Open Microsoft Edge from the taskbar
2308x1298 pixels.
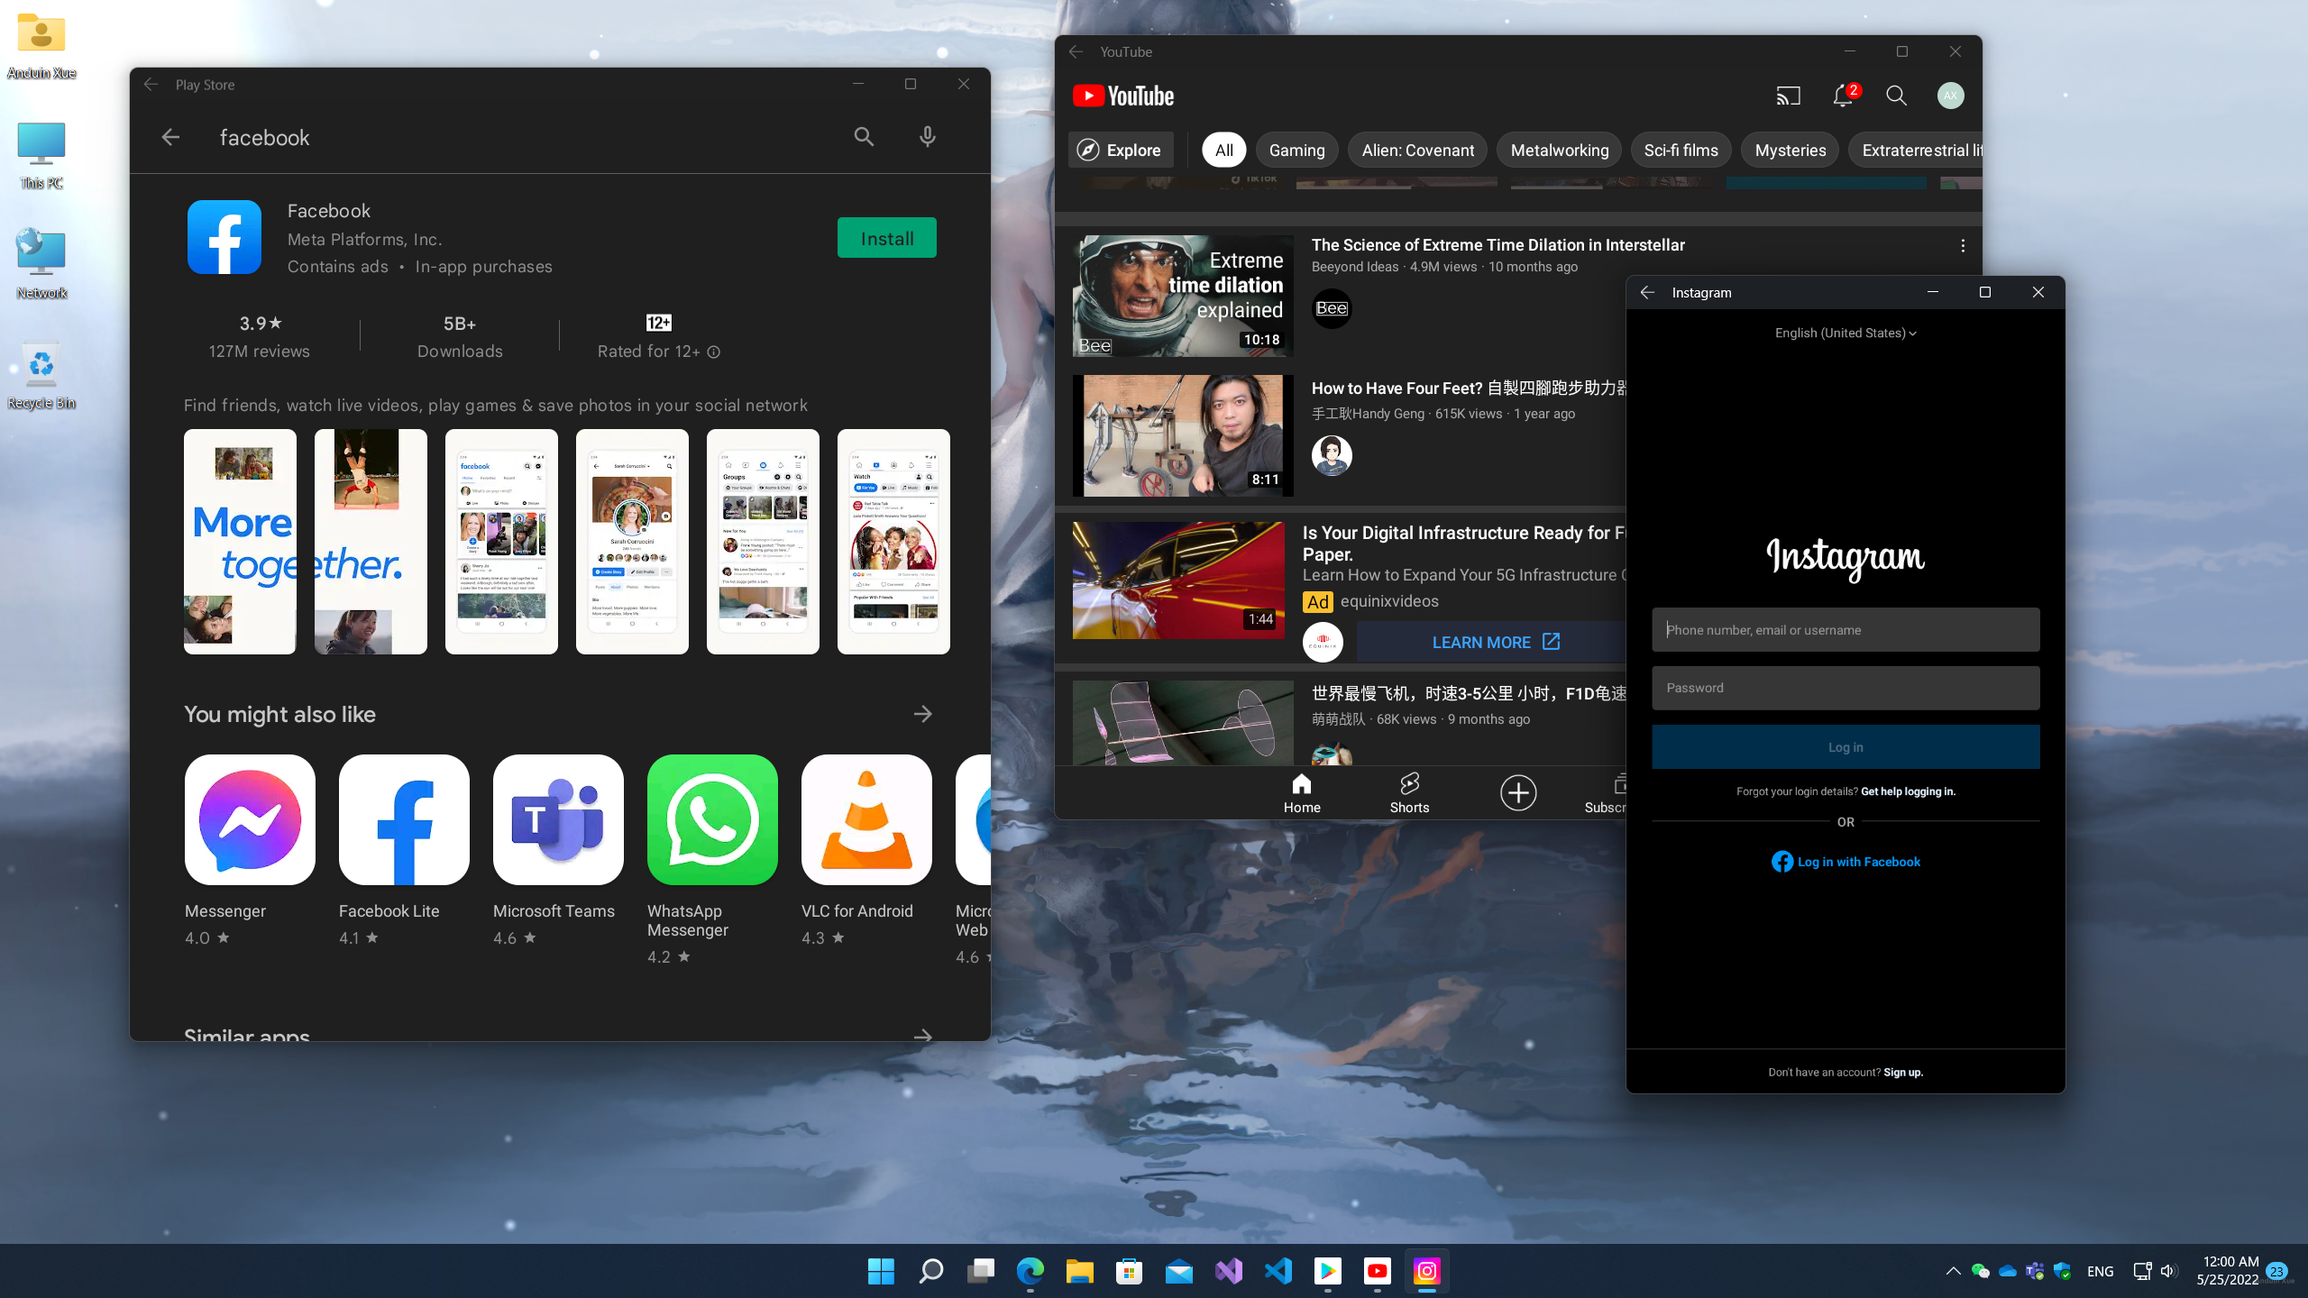(x=1030, y=1271)
